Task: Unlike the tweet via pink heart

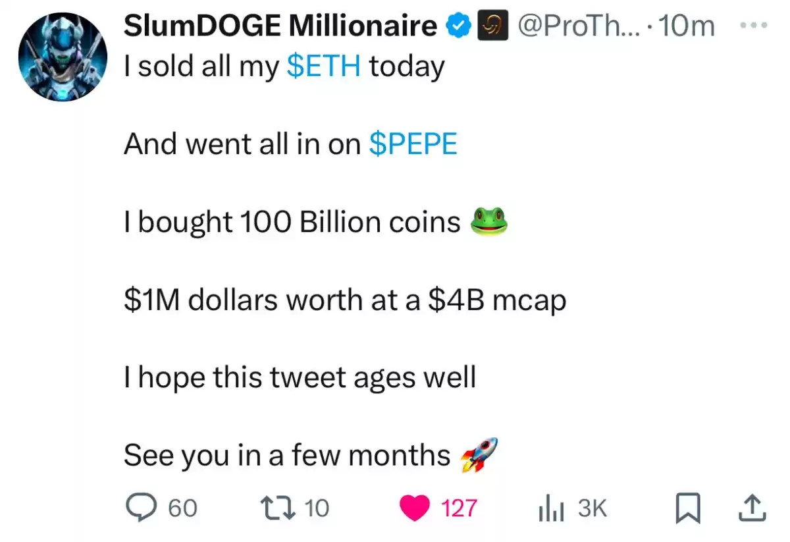Action: tap(416, 508)
